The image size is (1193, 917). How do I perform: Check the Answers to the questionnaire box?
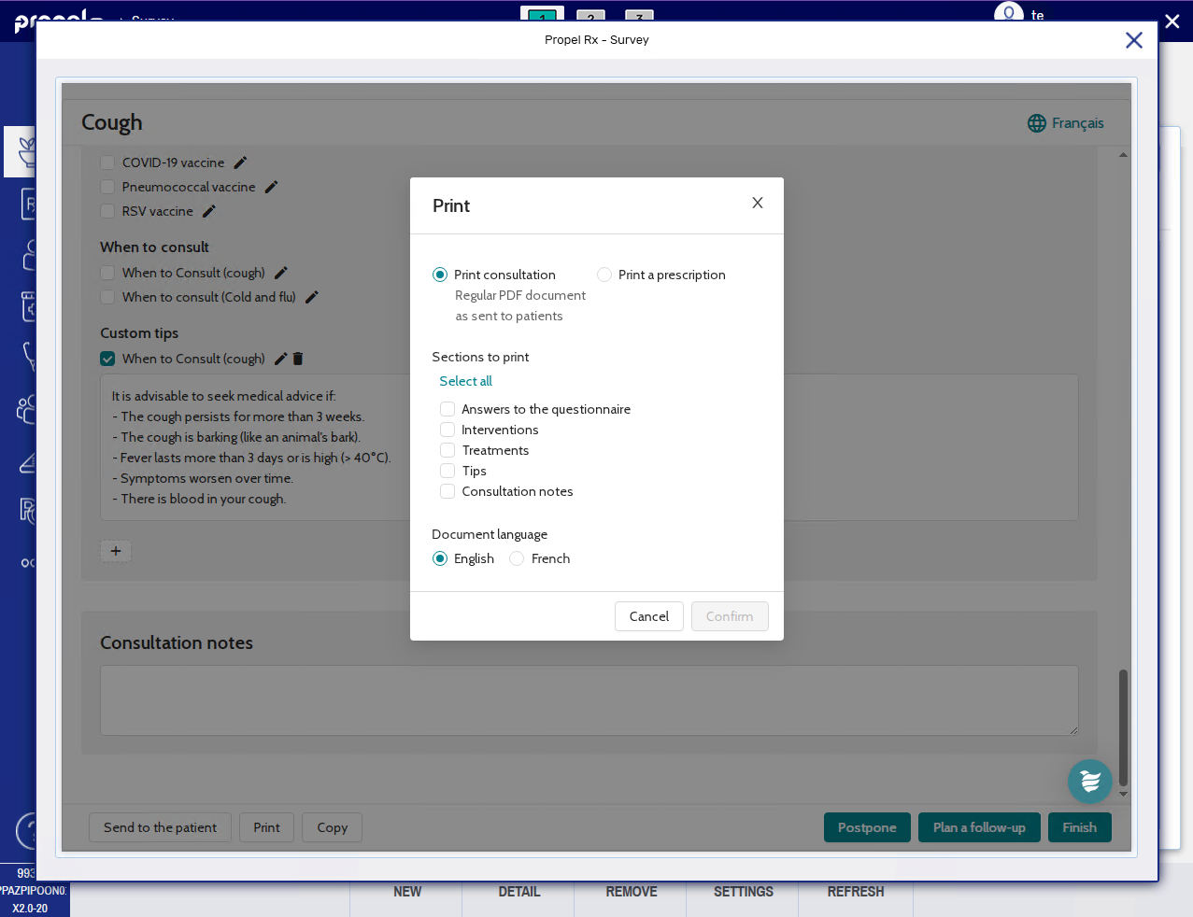tap(447, 409)
